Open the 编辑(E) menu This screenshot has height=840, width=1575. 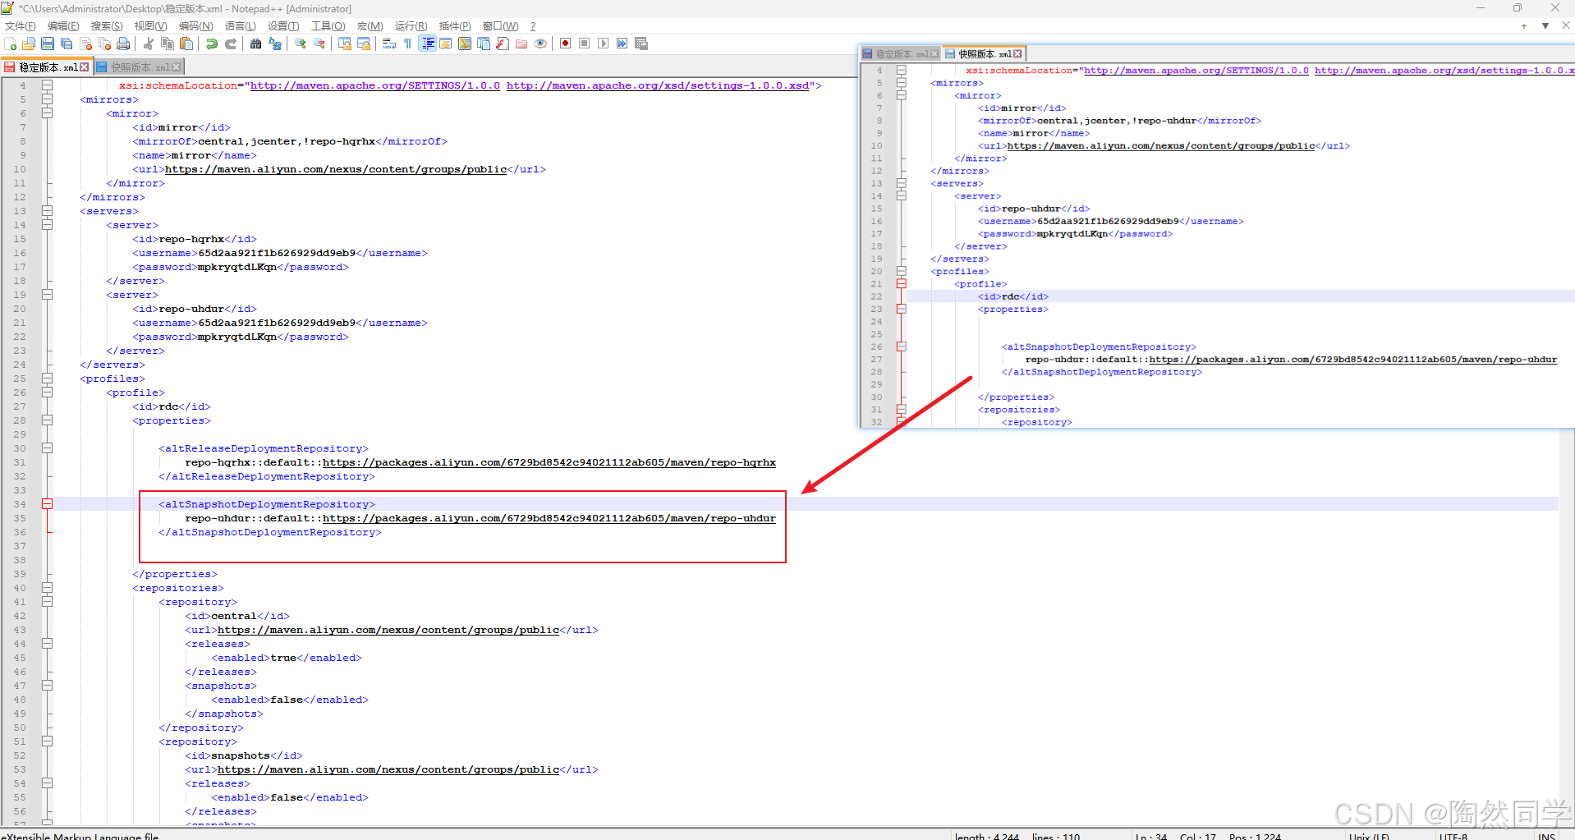pyautogui.click(x=63, y=26)
